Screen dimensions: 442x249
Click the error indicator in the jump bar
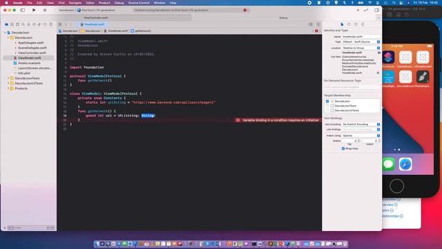316,31
